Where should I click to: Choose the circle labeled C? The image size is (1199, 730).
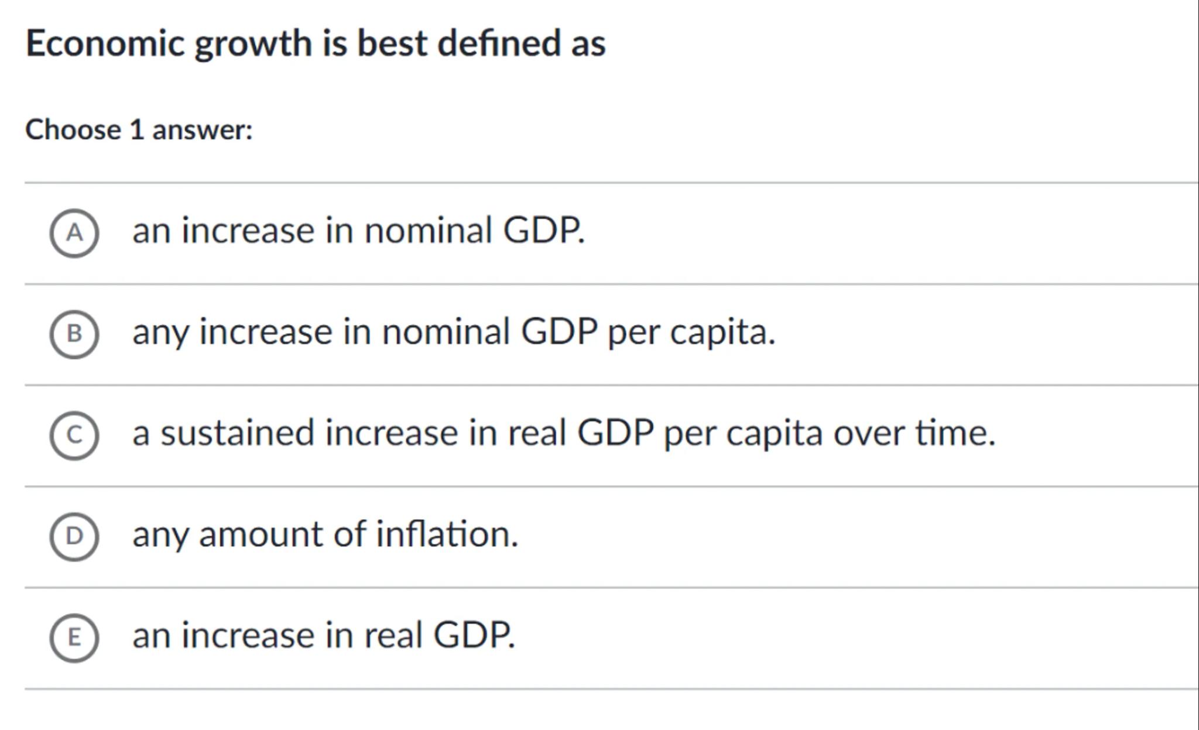click(74, 436)
